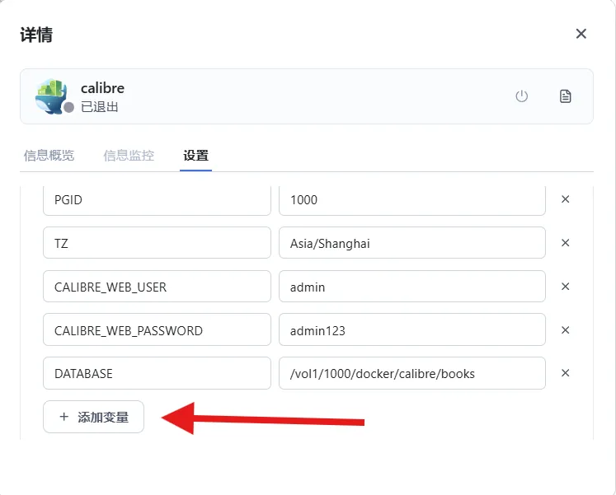Delete the CALIBRE_WEB_PASSWORD variable
This screenshot has height=495, width=616.
(x=566, y=330)
